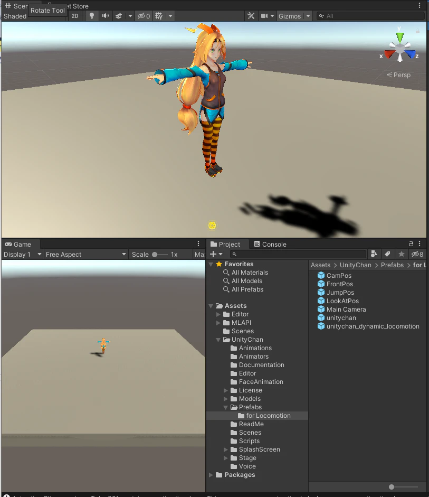Screen dimensions: 429x497
Task: Toggle scene gizmo rotation lock icon
Action: [x=417, y=31]
